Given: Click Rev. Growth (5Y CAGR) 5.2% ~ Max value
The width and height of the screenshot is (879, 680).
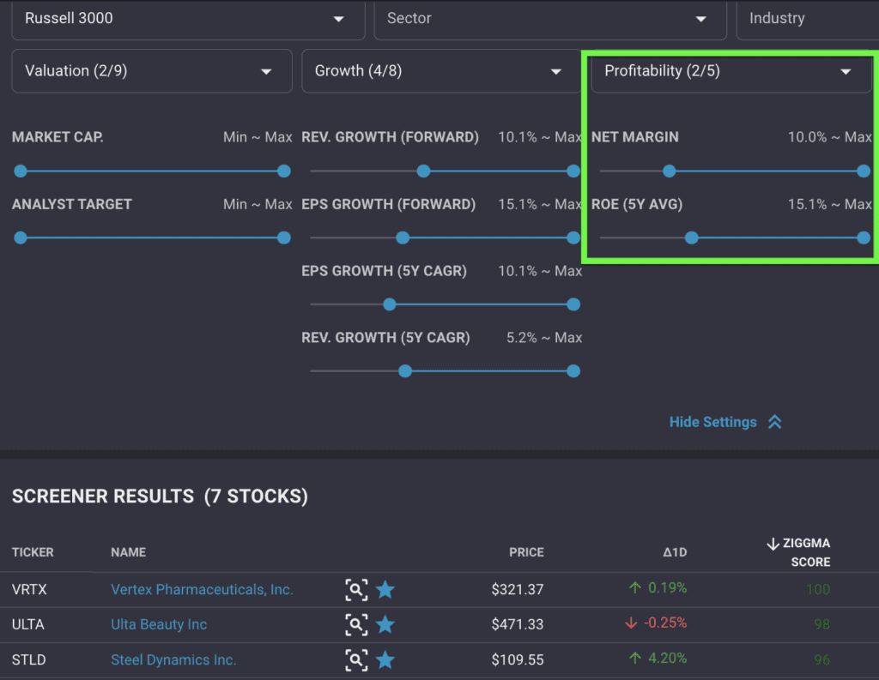Looking at the screenshot, I should 544,338.
